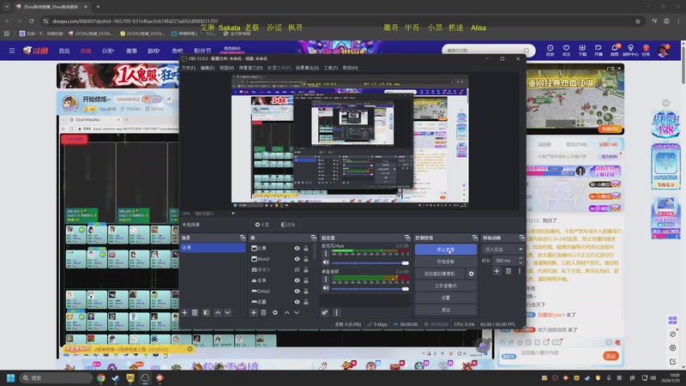Open transition properties dots menu
Viewport: 686px width, 386px height.
[x=520, y=271]
